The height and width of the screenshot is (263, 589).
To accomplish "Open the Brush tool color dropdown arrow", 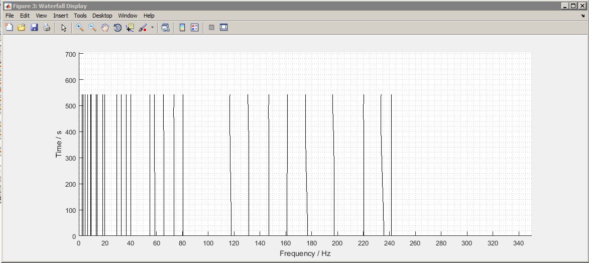I will click(x=152, y=28).
